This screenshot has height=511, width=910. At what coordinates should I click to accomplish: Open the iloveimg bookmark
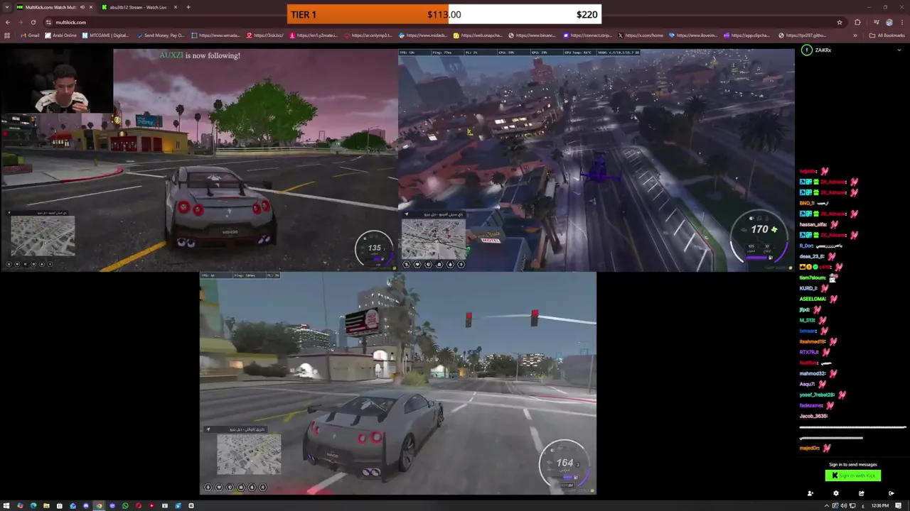click(x=693, y=35)
